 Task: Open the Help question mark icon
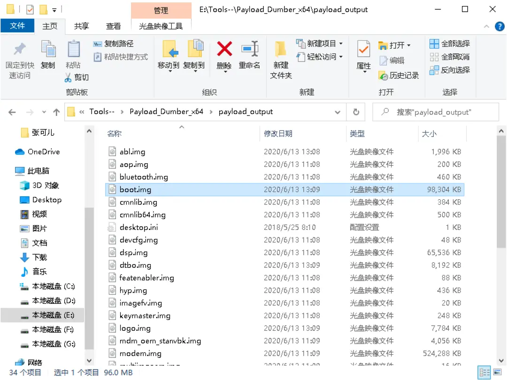(x=500, y=27)
